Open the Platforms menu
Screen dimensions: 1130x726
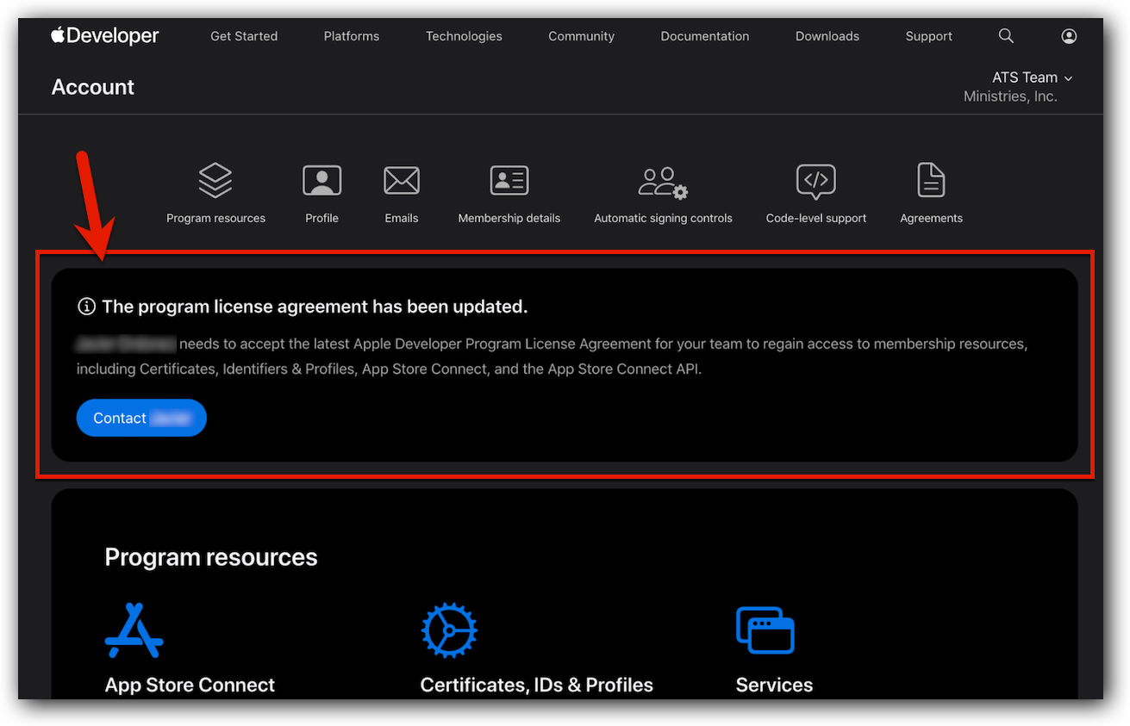click(352, 36)
